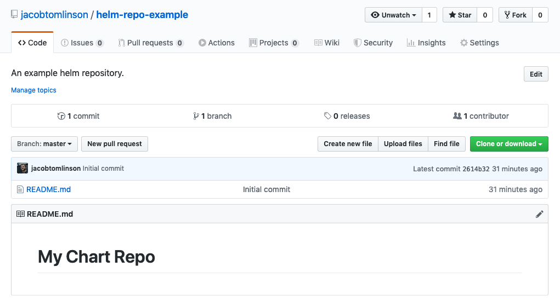Click the shield icon on Security tab

[357, 43]
